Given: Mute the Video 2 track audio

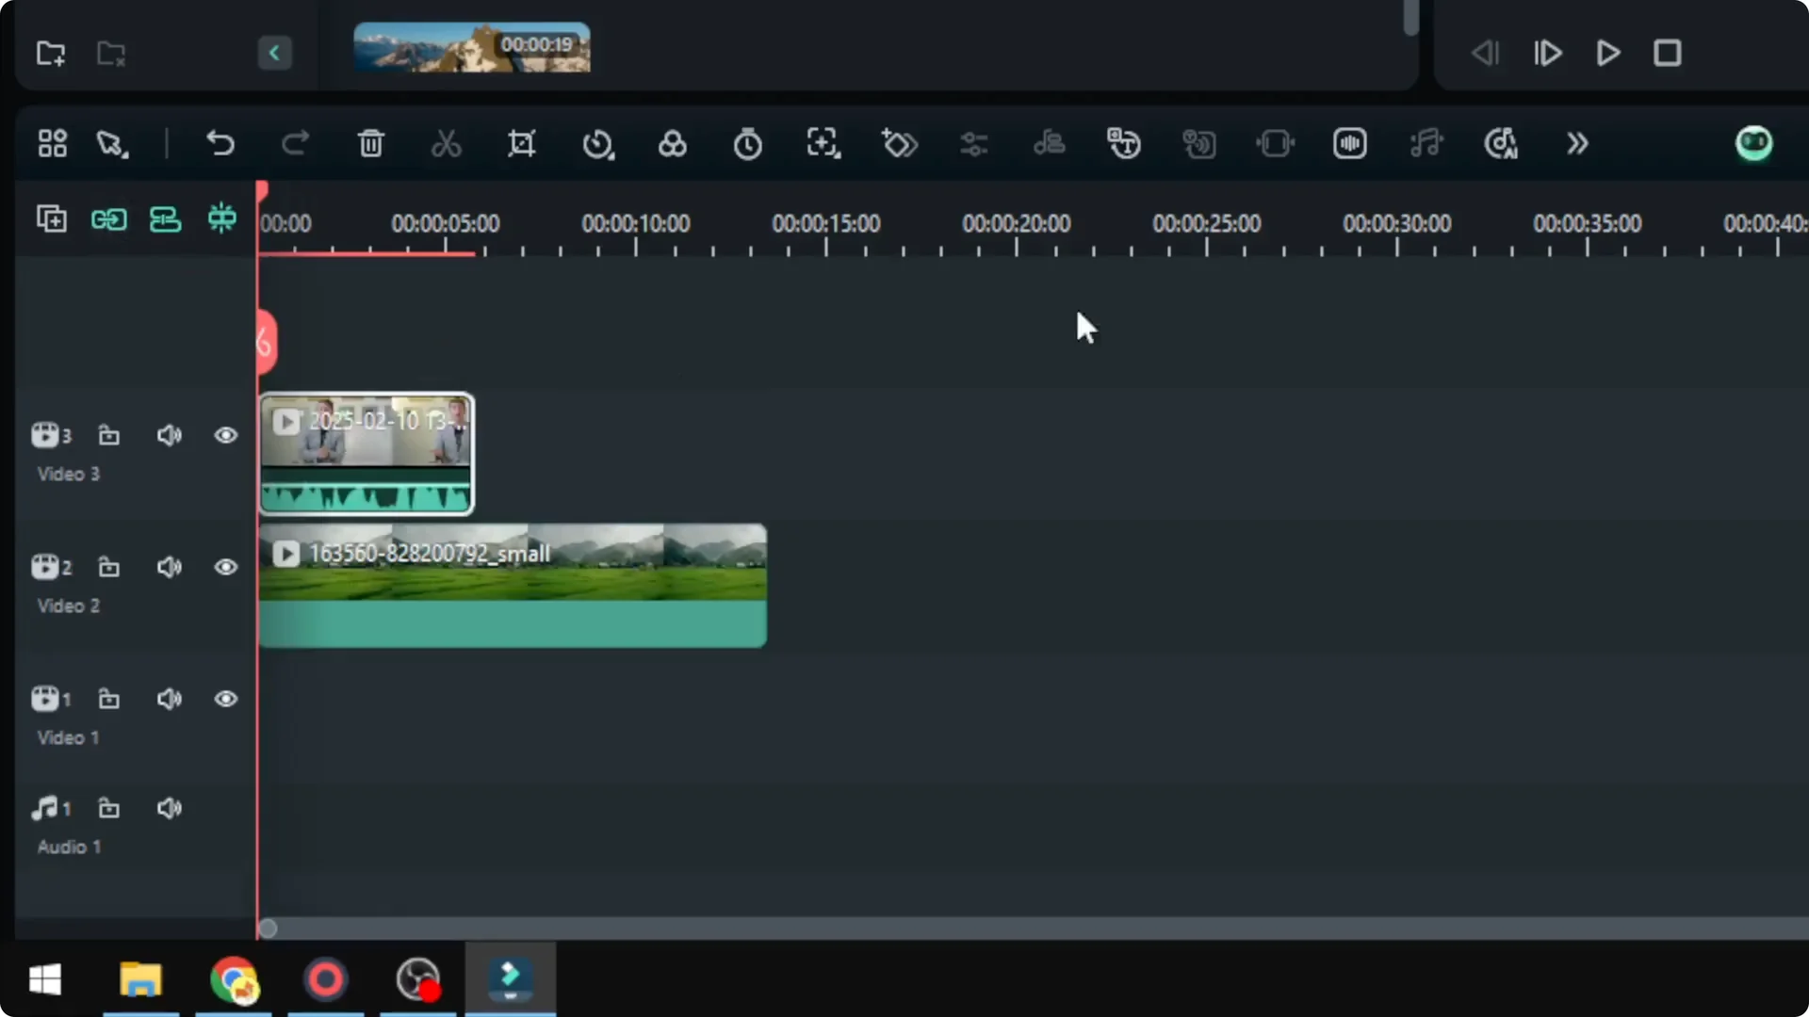Looking at the screenshot, I should pos(170,567).
